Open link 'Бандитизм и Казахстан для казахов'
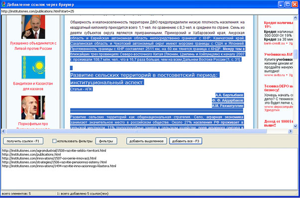Viewport: 300px width, 198px height. (33, 86)
